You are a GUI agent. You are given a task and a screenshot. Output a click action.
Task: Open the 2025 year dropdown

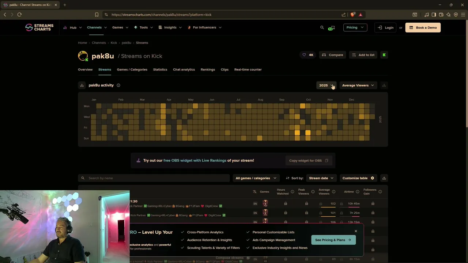click(x=326, y=85)
